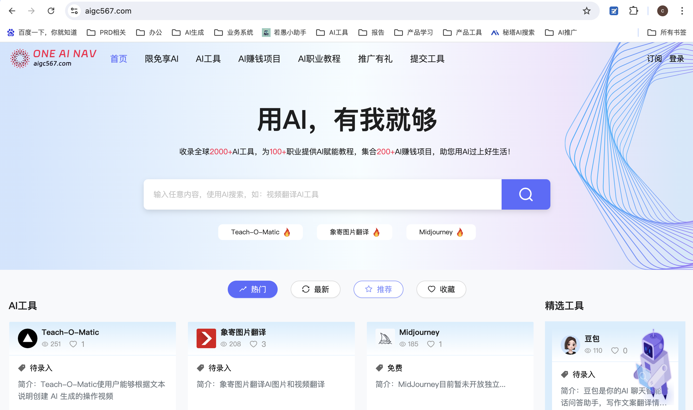Open Chrome three-dot menu
Viewport: 693px width, 410px height.
[682, 11]
